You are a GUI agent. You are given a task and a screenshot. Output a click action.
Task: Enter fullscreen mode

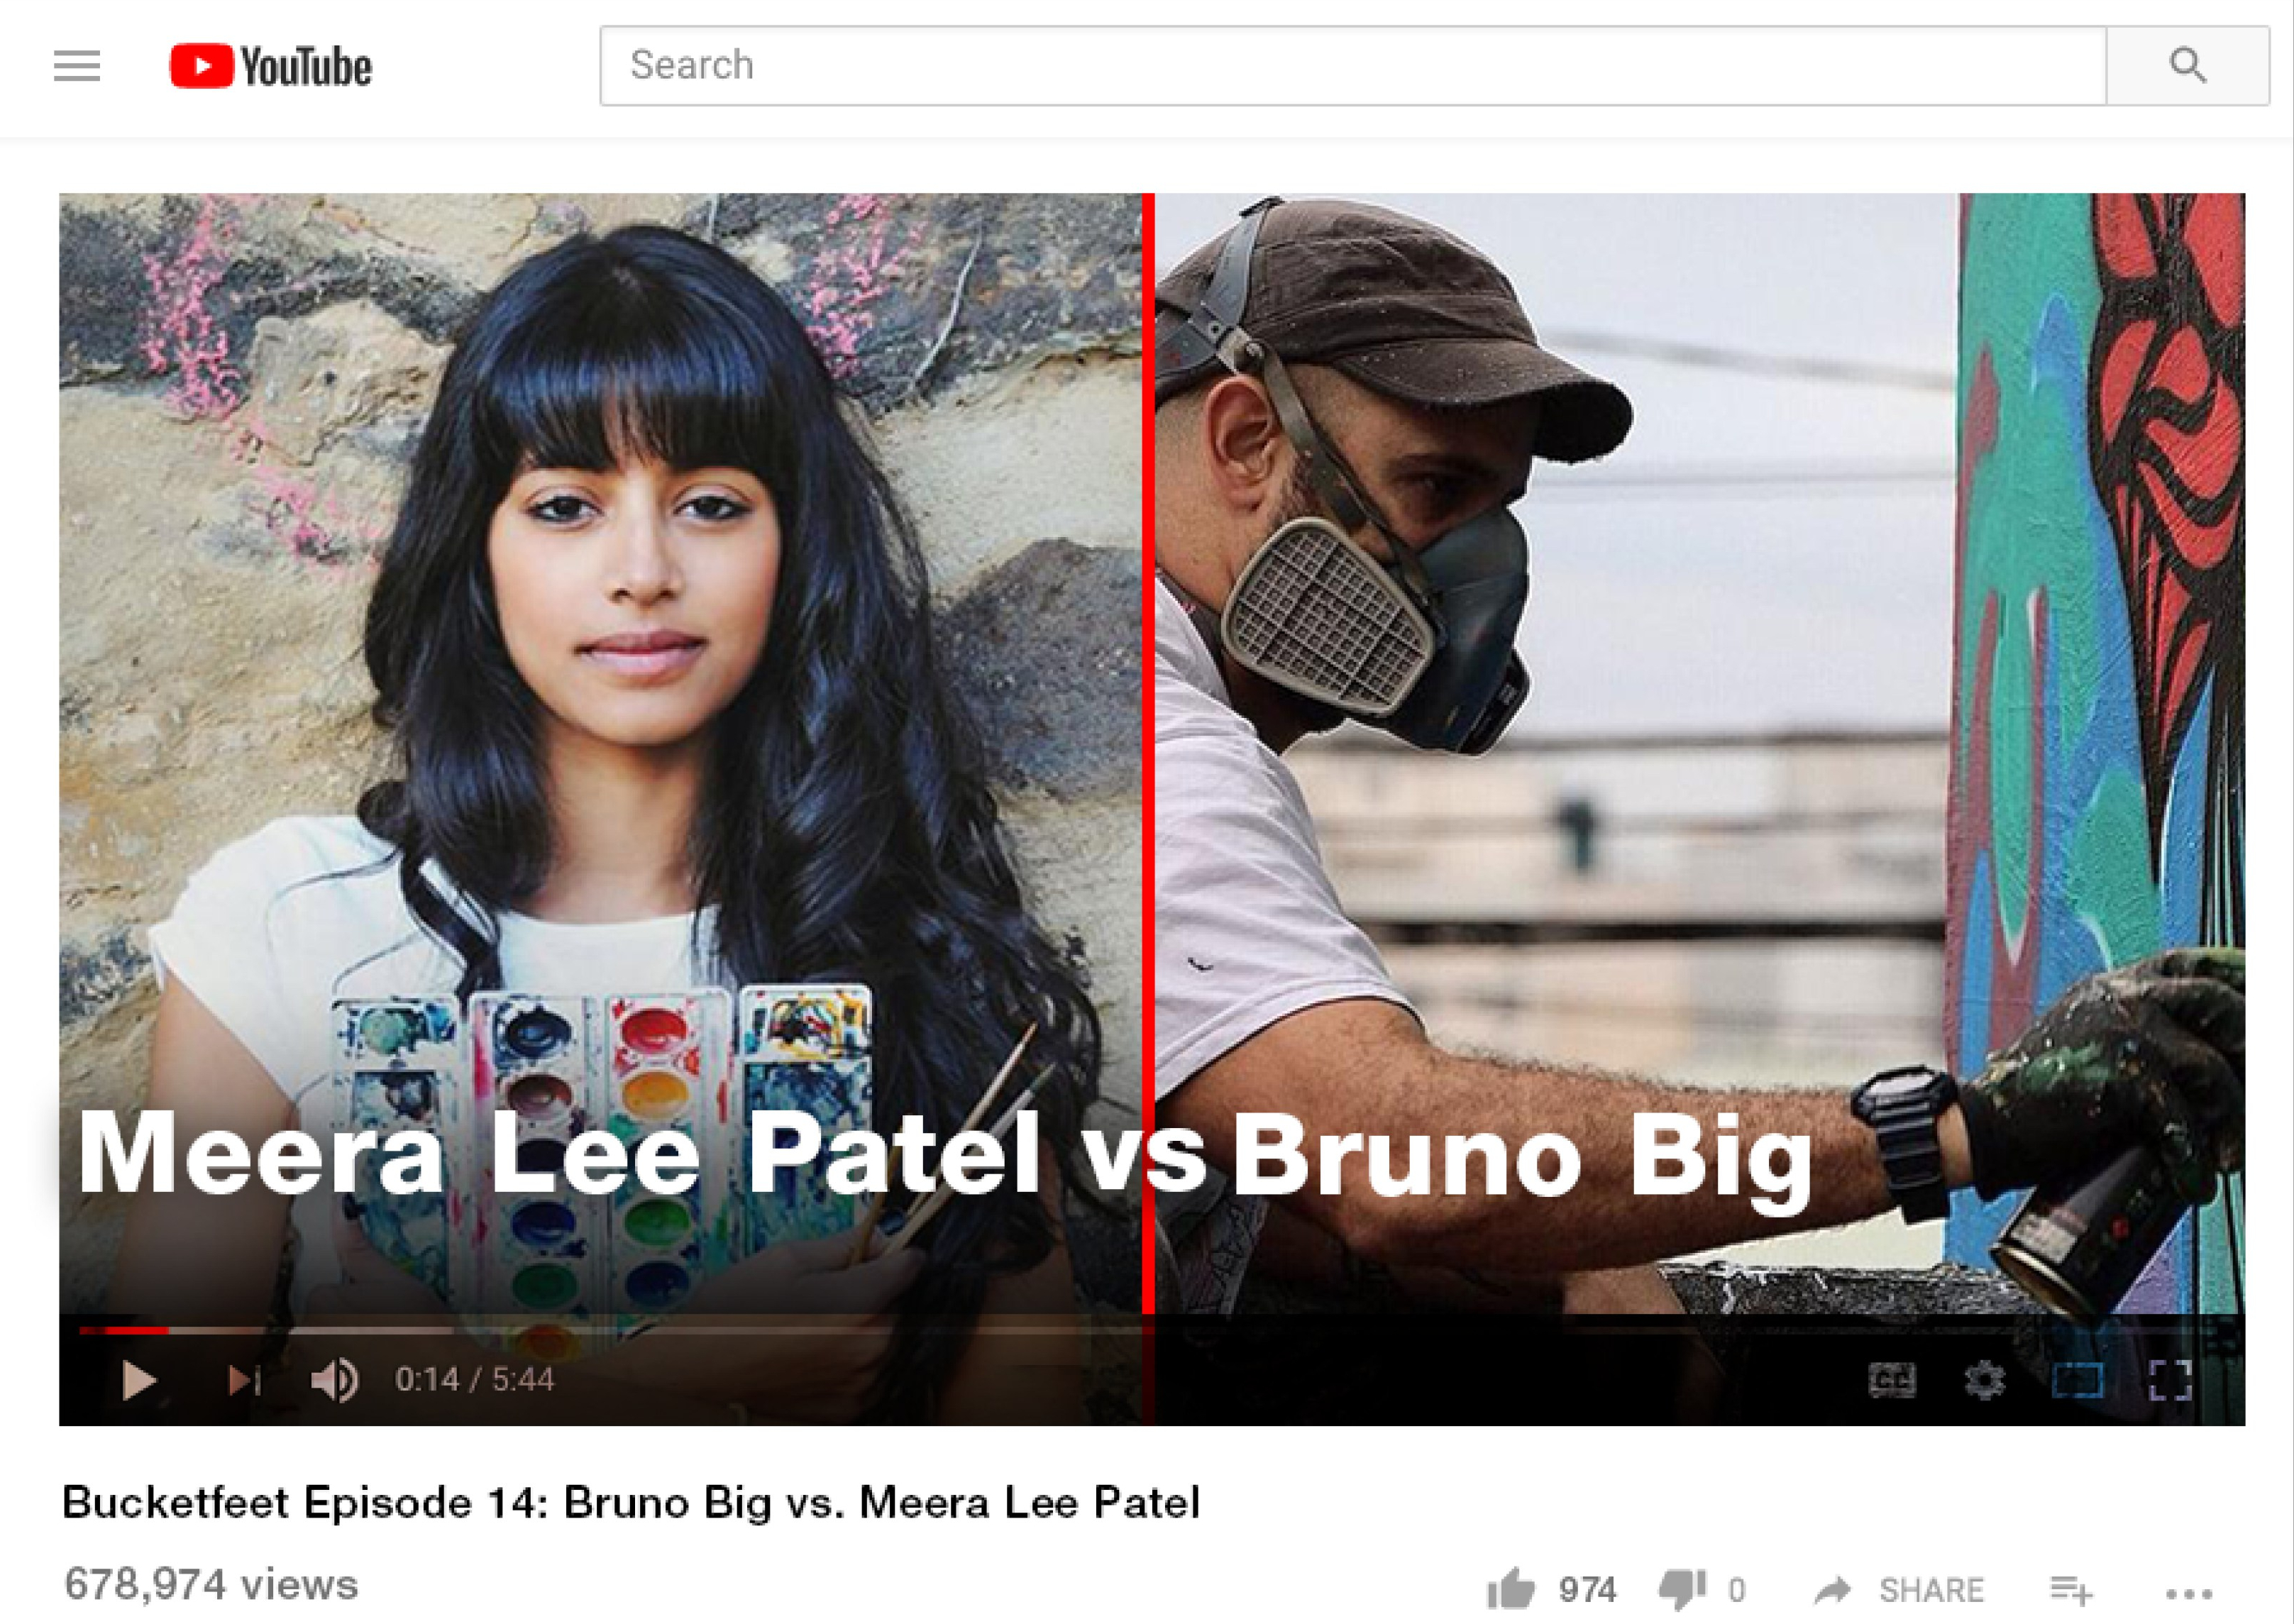click(2170, 1381)
